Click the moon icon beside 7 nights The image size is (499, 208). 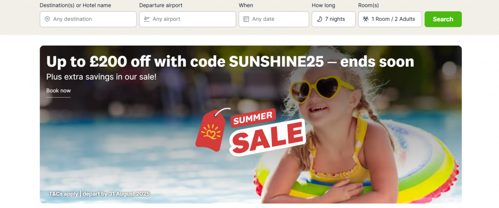click(x=320, y=19)
